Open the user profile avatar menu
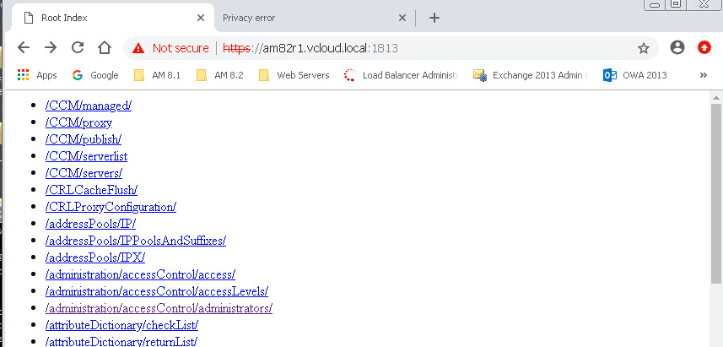723x347 pixels. pyautogui.click(x=677, y=47)
